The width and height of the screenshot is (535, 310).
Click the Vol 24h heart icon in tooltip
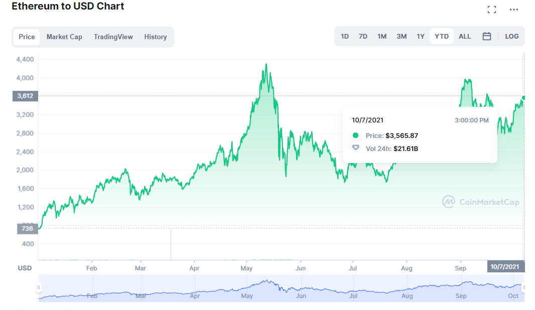coord(355,148)
